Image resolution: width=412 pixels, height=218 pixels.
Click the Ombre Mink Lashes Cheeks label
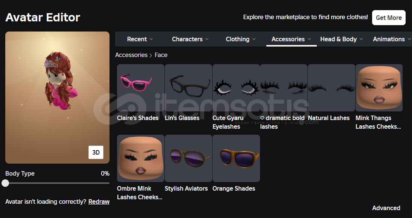click(140, 192)
